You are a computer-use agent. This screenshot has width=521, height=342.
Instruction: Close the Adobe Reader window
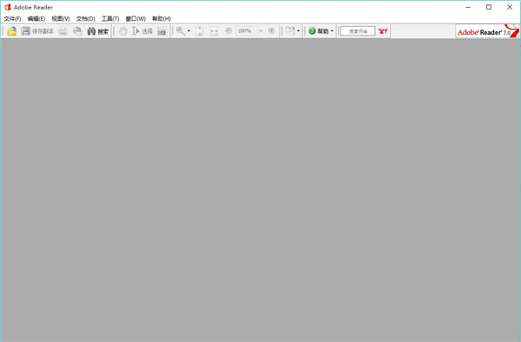[x=510, y=7]
